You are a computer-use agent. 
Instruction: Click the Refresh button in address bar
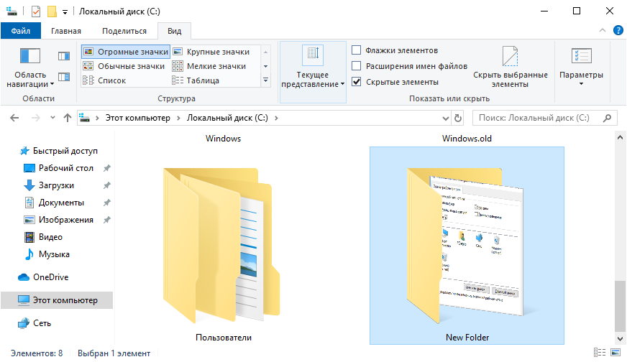[x=457, y=118]
